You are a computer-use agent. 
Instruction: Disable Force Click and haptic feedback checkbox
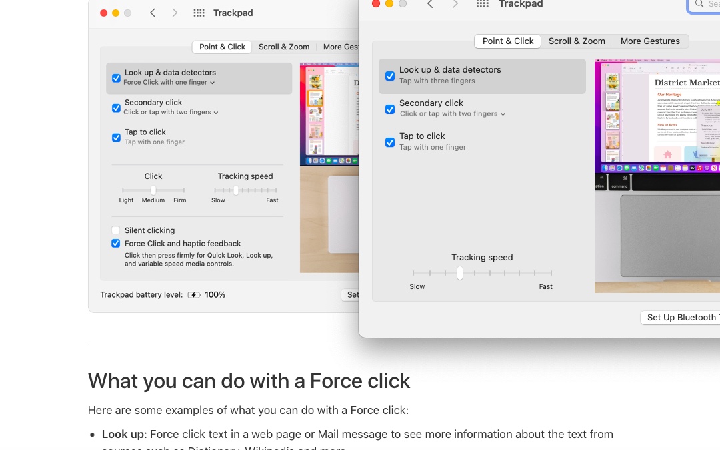point(116,243)
